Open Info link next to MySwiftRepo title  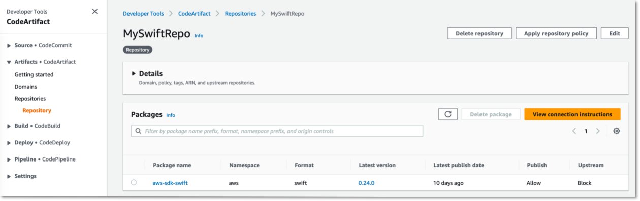point(199,36)
